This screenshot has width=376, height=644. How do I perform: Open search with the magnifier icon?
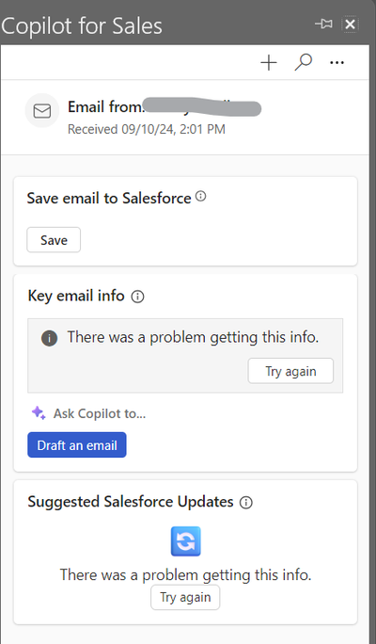coord(303,62)
